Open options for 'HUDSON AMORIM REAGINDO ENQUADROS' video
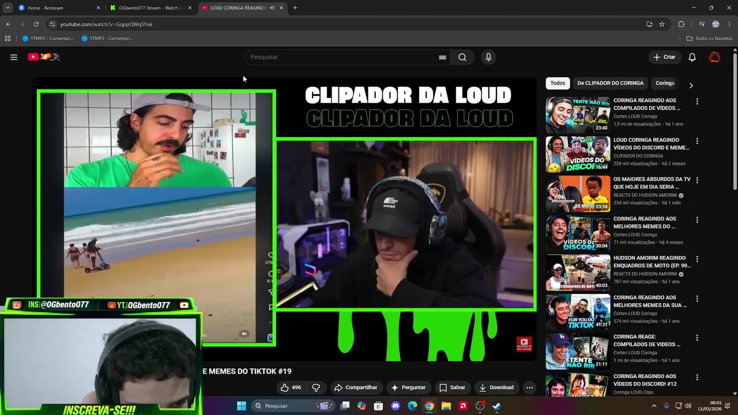The height and width of the screenshot is (415, 738). tap(697, 259)
